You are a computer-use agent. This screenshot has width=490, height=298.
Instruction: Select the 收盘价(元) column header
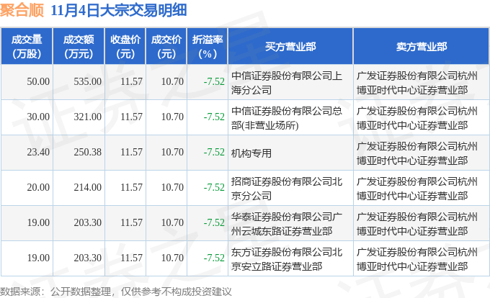[125, 47]
